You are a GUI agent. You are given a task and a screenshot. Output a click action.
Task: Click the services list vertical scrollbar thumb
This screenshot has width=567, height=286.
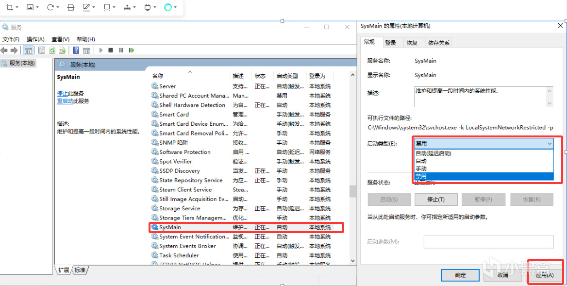tap(352, 192)
